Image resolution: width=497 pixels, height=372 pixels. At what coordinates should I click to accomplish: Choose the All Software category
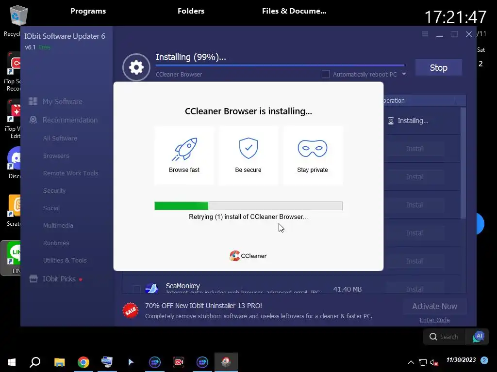[x=60, y=138]
